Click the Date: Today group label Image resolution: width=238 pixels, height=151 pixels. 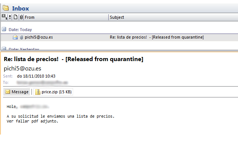(20, 30)
